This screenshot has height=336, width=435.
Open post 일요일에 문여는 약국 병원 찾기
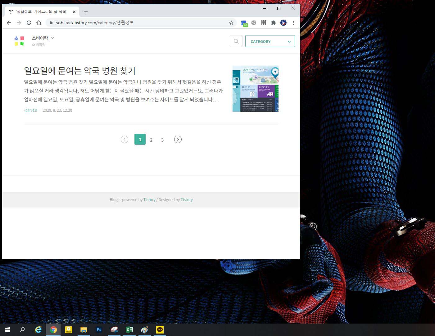tap(80, 71)
